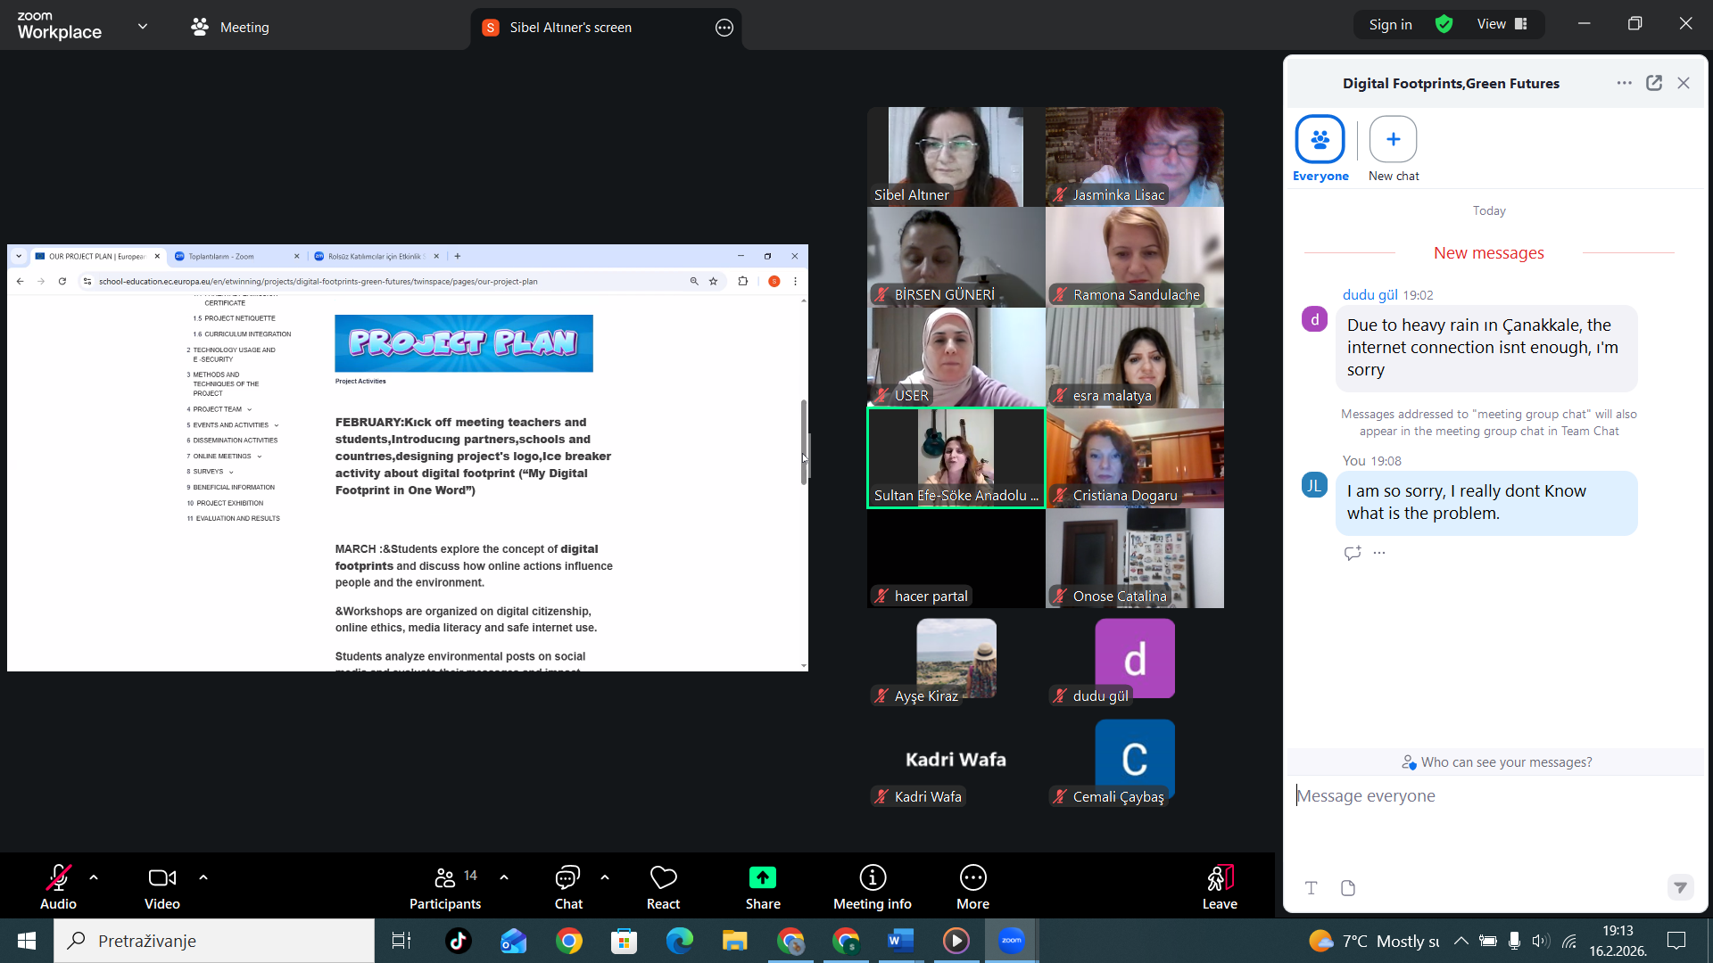This screenshot has width=1713, height=963.
Task: Click the Sign in button
Action: point(1390,25)
